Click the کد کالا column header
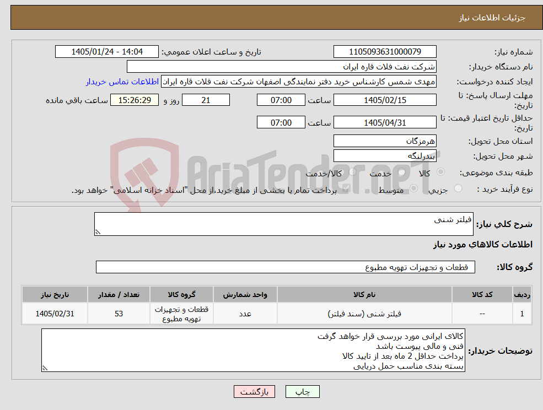 [x=482, y=294]
